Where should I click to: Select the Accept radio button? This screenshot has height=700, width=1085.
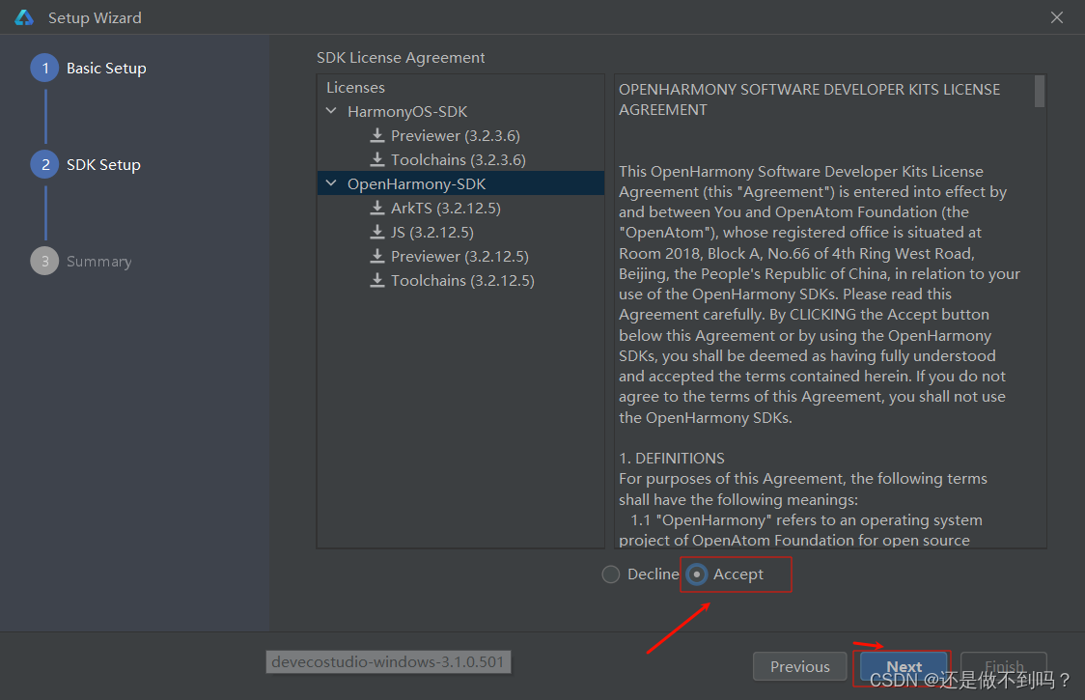(x=697, y=574)
